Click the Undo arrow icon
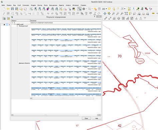 click(48, 14)
